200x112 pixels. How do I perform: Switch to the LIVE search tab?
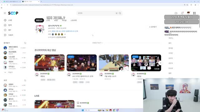coord(48,20)
